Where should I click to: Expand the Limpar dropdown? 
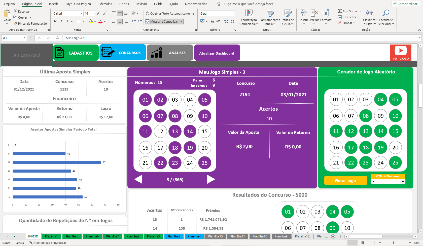tap(354, 23)
